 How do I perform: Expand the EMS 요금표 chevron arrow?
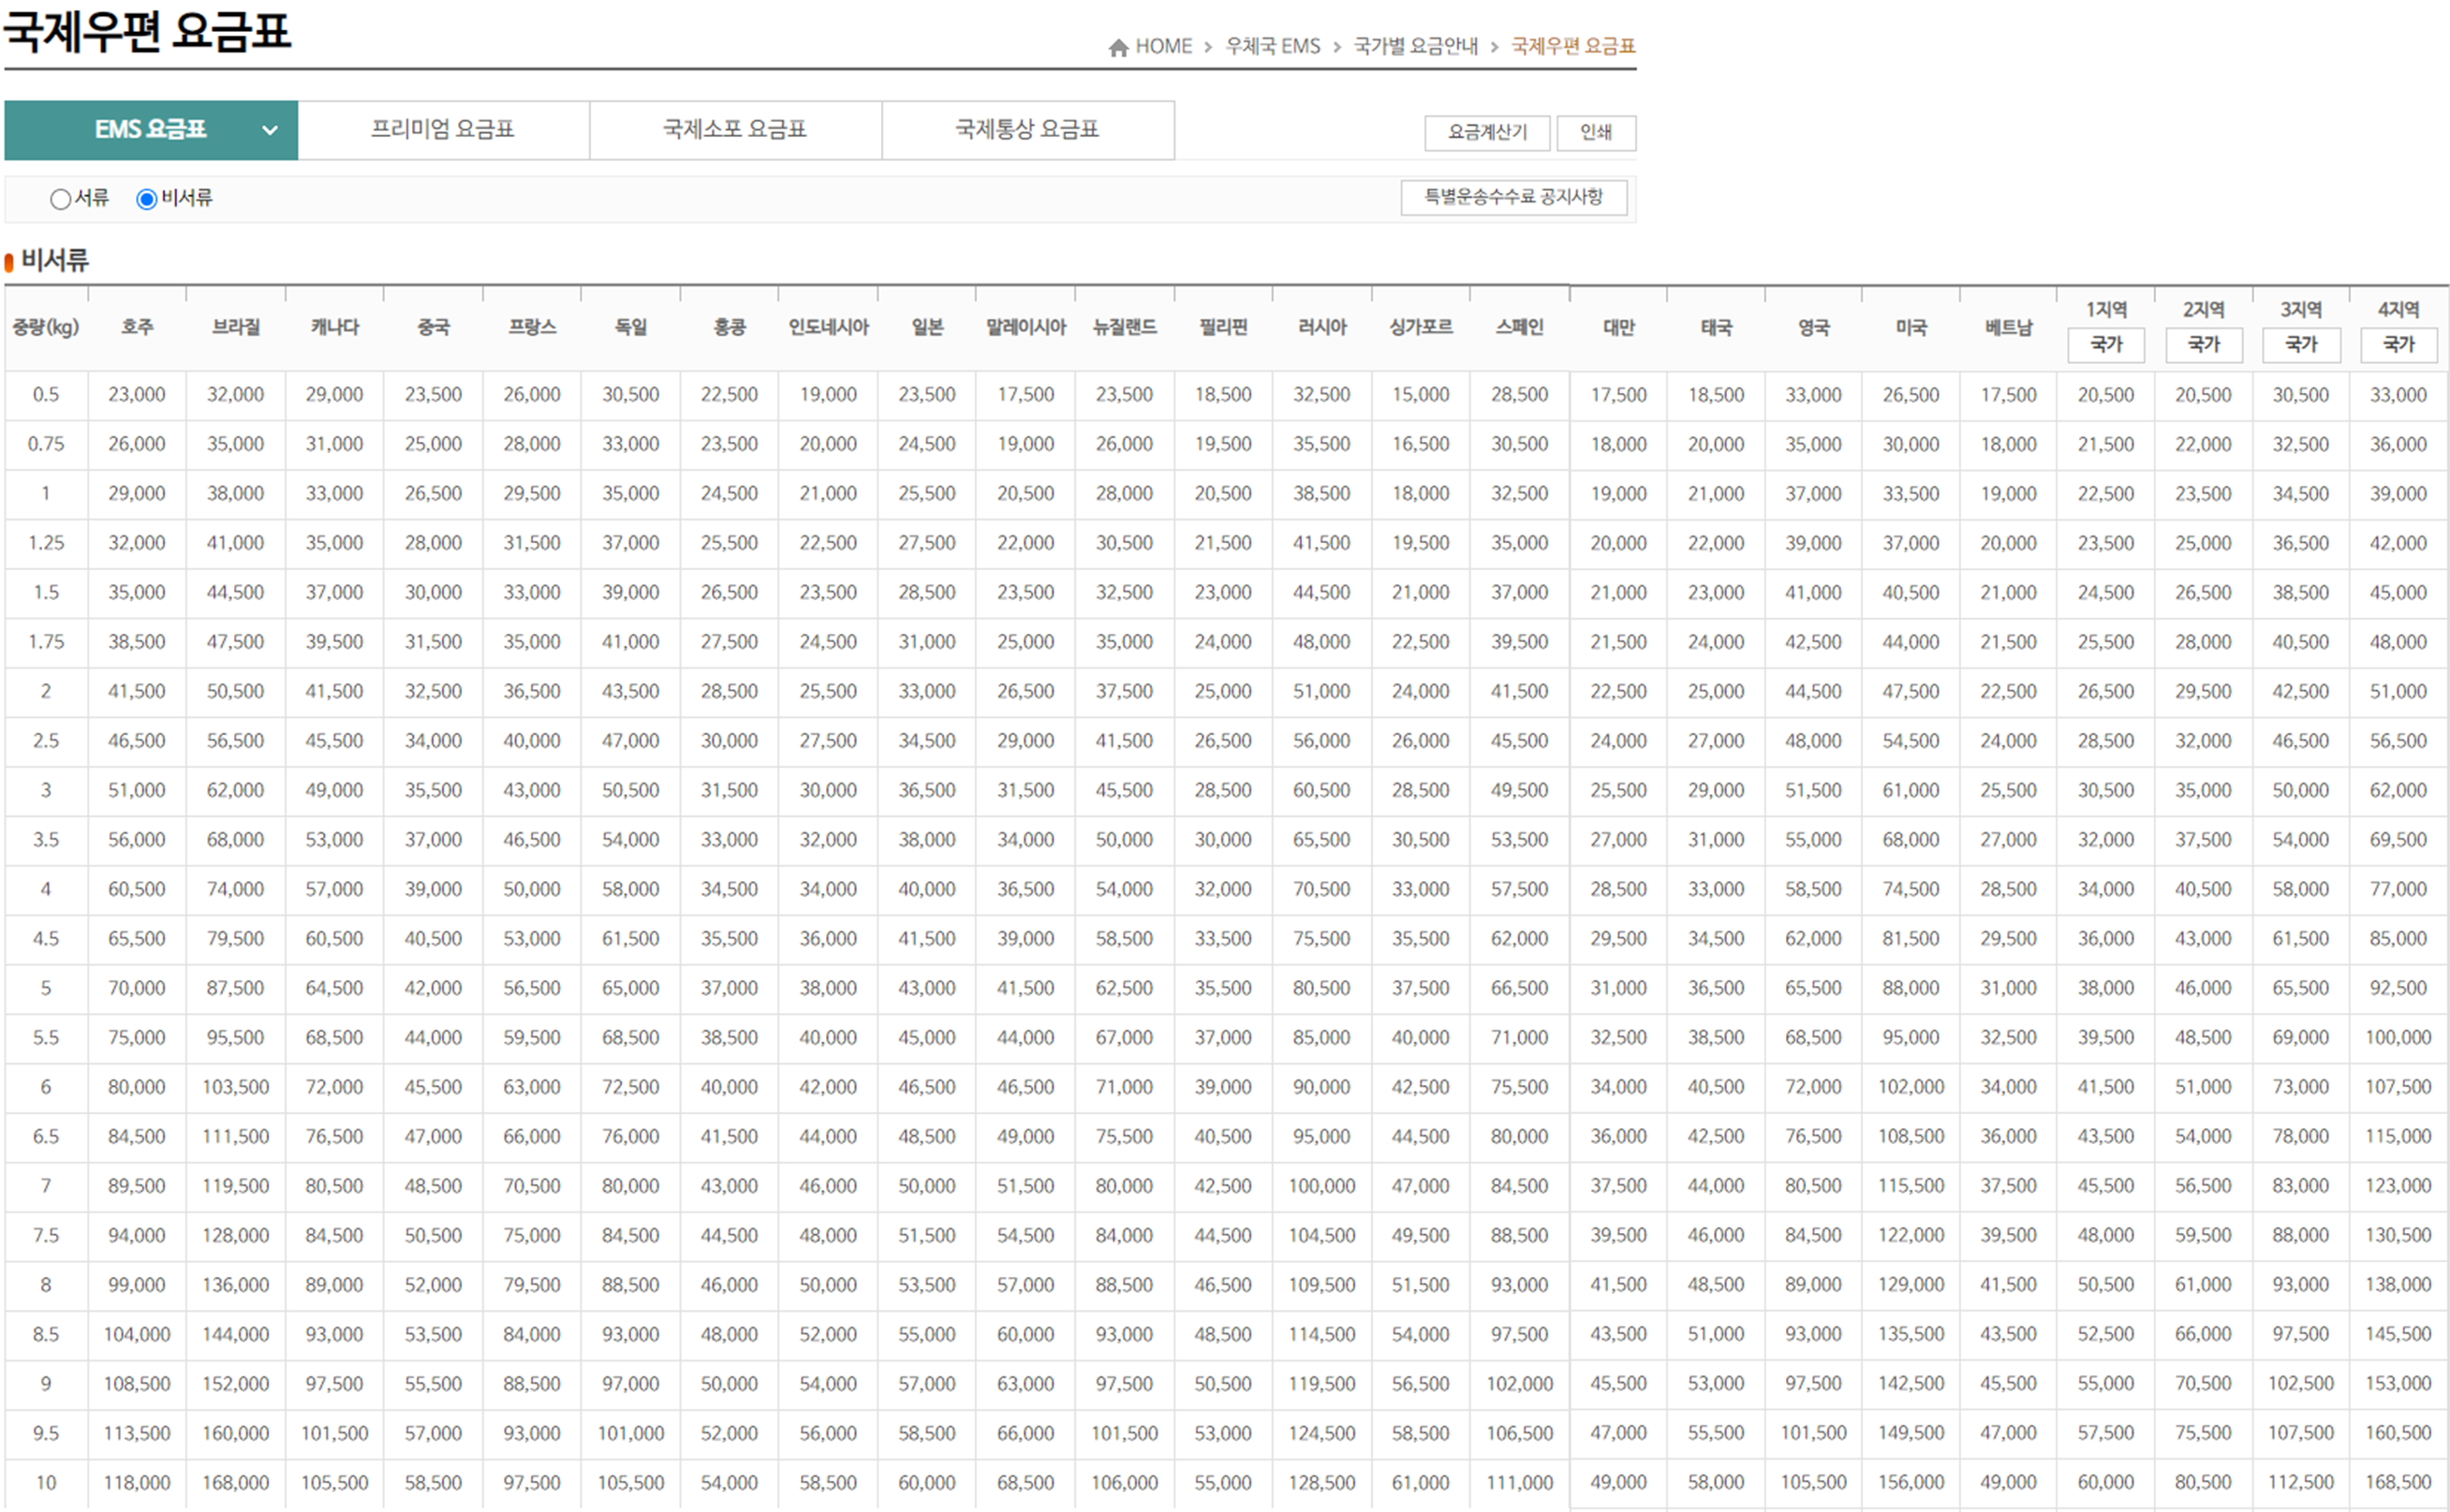(x=269, y=130)
